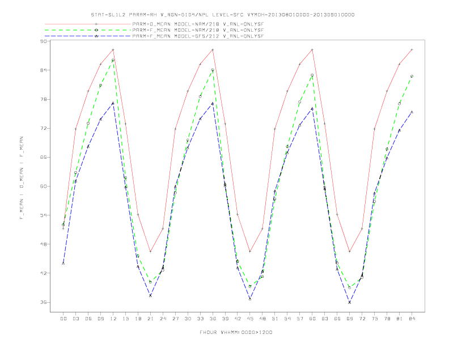Click x-axis forecast hour label 69
449x347 pixels.
point(350,319)
